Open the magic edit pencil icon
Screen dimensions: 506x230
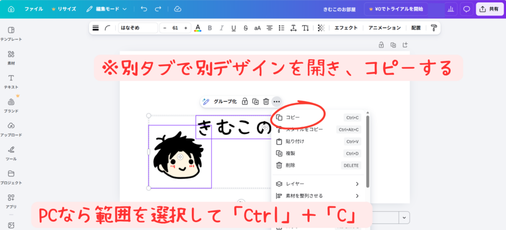point(206,101)
